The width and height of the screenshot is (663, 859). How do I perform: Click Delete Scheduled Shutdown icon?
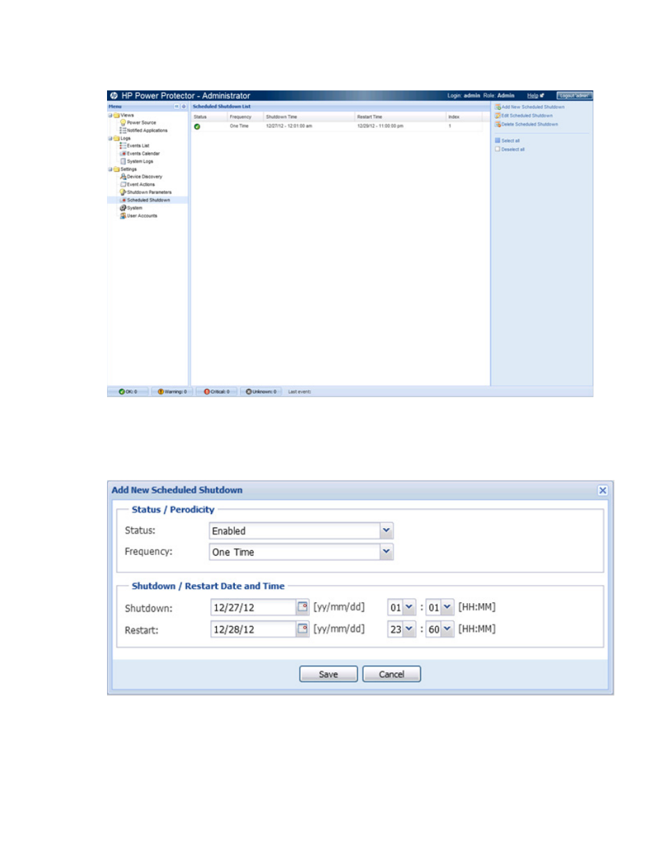(x=498, y=124)
